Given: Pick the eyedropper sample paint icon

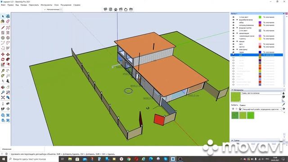Looking at the screenshot, I should (283, 104).
